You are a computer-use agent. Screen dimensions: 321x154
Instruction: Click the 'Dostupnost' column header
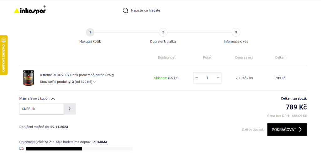167,57
